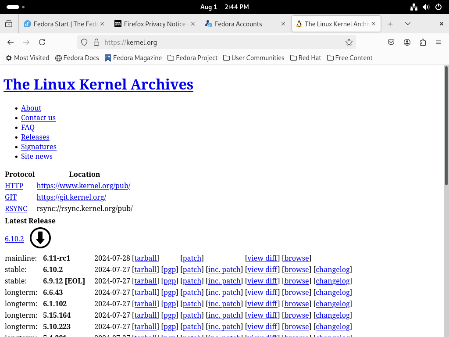Download tarball for longterm 5.10.223
The width and height of the screenshot is (449, 337).
tap(146, 326)
